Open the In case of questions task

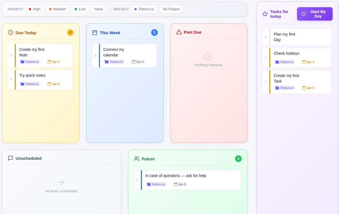click(187, 180)
